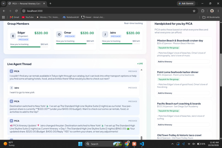Click Omar's avatar letter O
The height and width of the screenshot is (148, 222).
(x=59, y=34)
